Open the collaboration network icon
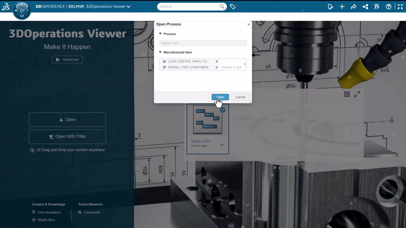 click(365, 7)
